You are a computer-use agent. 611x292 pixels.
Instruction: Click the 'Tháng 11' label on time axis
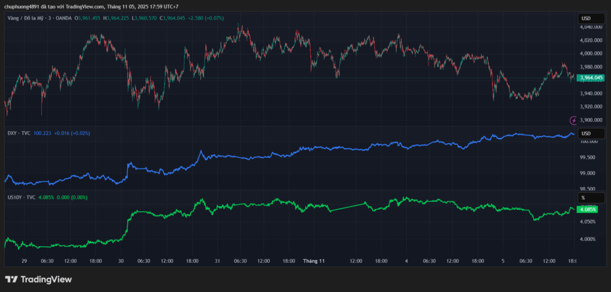[x=313, y=261]
